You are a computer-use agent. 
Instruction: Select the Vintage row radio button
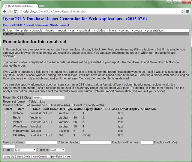(x=5, y=113)
